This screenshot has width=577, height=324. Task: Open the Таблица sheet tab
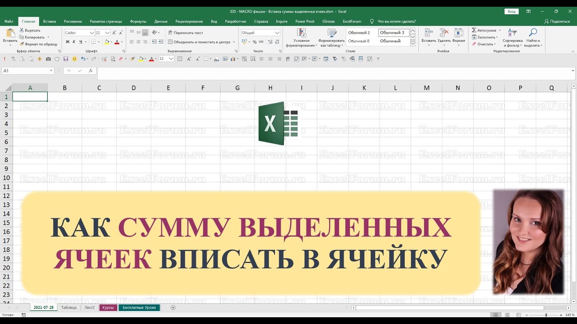(69, 308)
